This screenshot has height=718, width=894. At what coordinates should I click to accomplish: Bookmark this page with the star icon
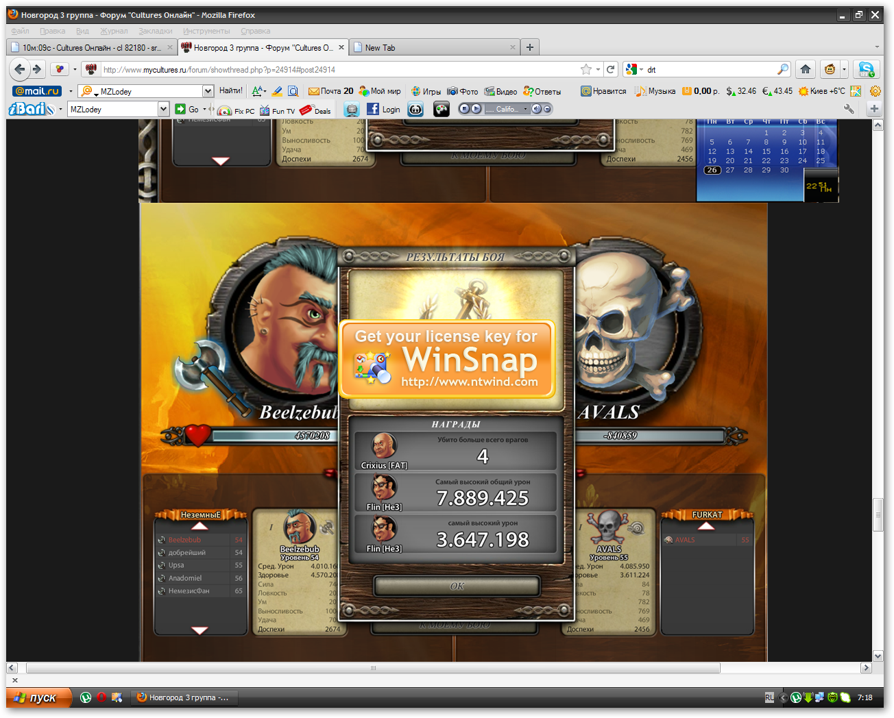coord(586,69)
